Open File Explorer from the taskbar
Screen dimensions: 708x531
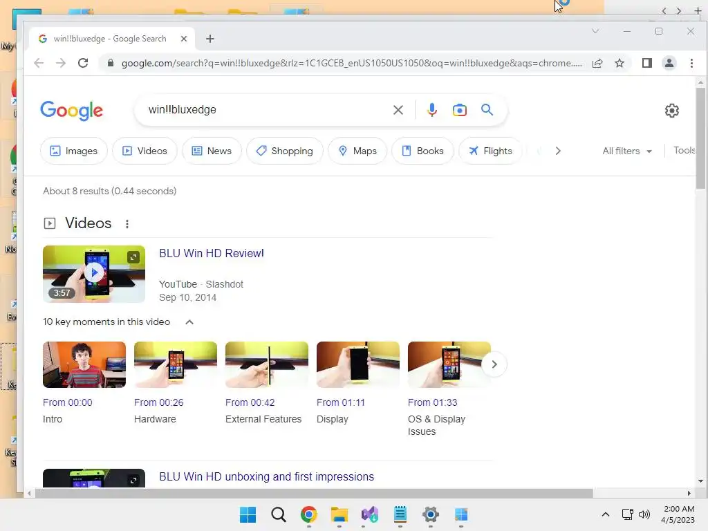point(339,514)
